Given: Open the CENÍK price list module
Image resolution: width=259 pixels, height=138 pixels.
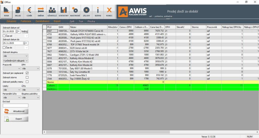Looking at the screenshot, I should [29, 12].
